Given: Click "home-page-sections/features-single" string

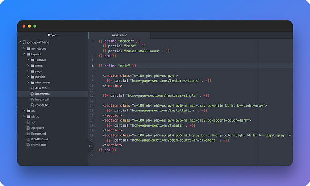Looking at the screenshot, I should pyautogui.click(x=162, y=95).
